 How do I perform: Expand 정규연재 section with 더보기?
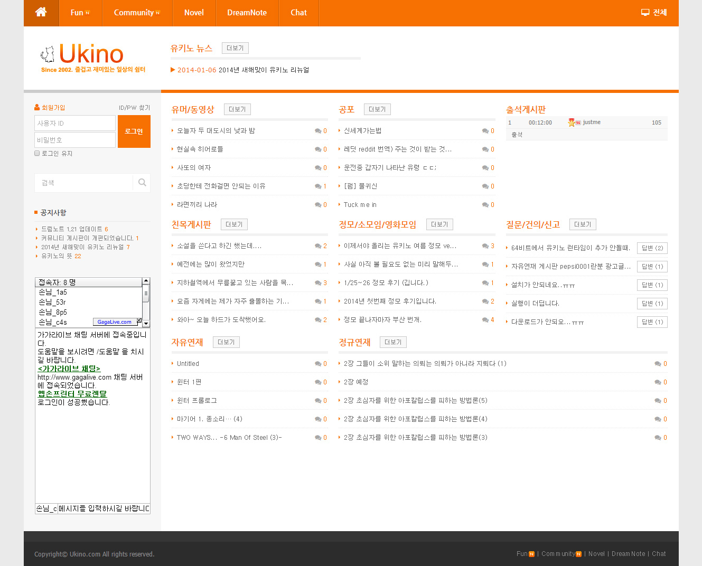click(393, 342)
